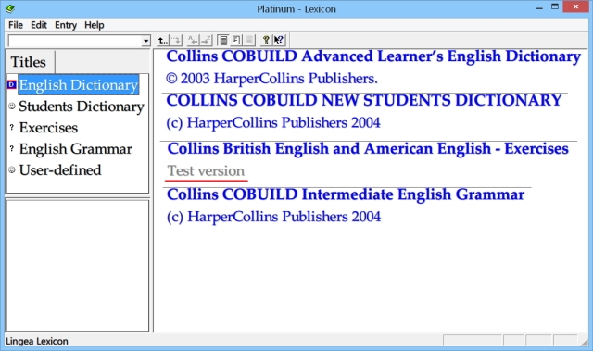Click the round icon beside User-defined

tap(12, 170)
